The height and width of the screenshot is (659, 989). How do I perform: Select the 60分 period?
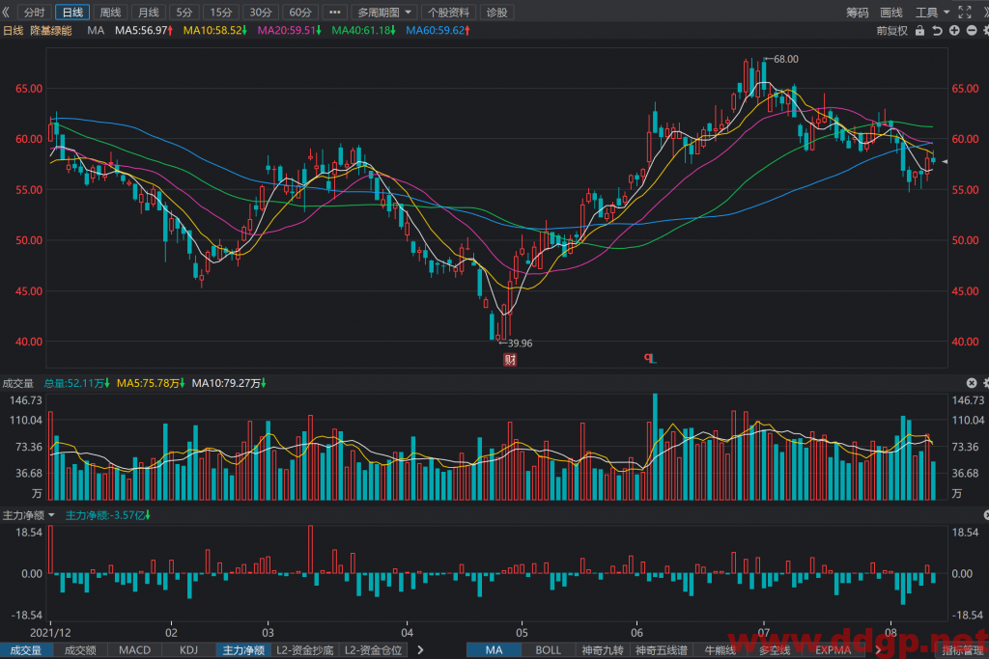coord(300,12)
